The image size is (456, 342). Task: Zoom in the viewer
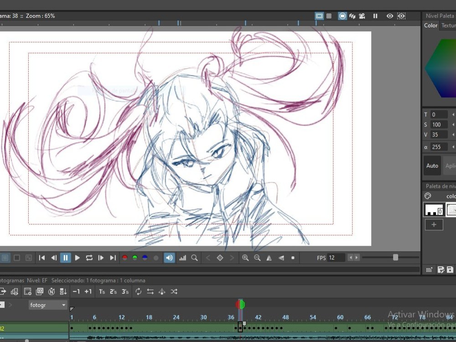(245, 258)
